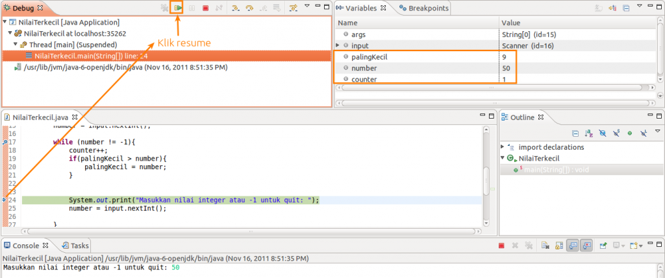
Task: Toggle Hide Static Fields and Methods in Outline
Action: click(x=616, y=133)
